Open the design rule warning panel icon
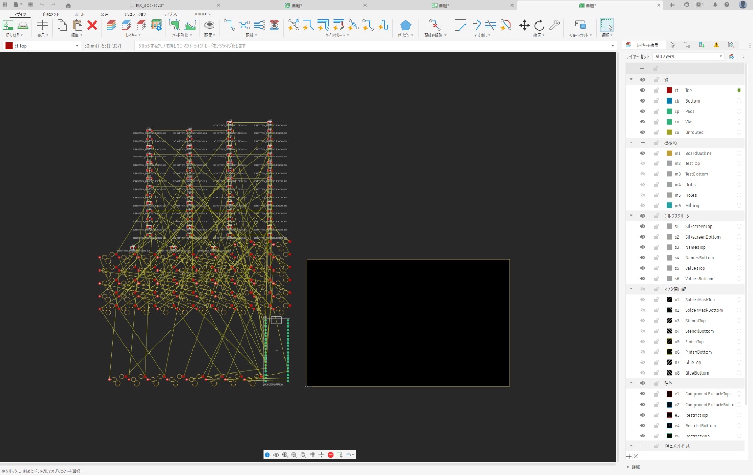The height and width of the screenshot is (475, 753). click(x=716, y=45)
